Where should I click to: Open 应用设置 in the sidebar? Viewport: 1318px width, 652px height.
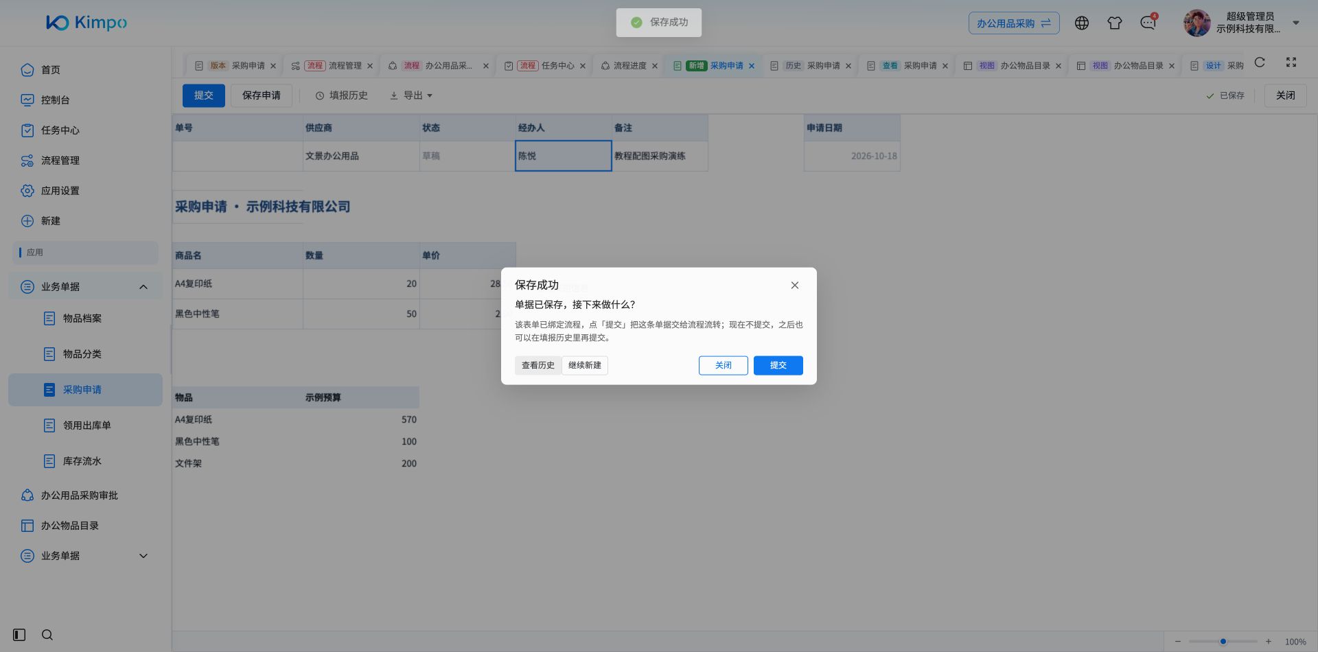[86, 191]
